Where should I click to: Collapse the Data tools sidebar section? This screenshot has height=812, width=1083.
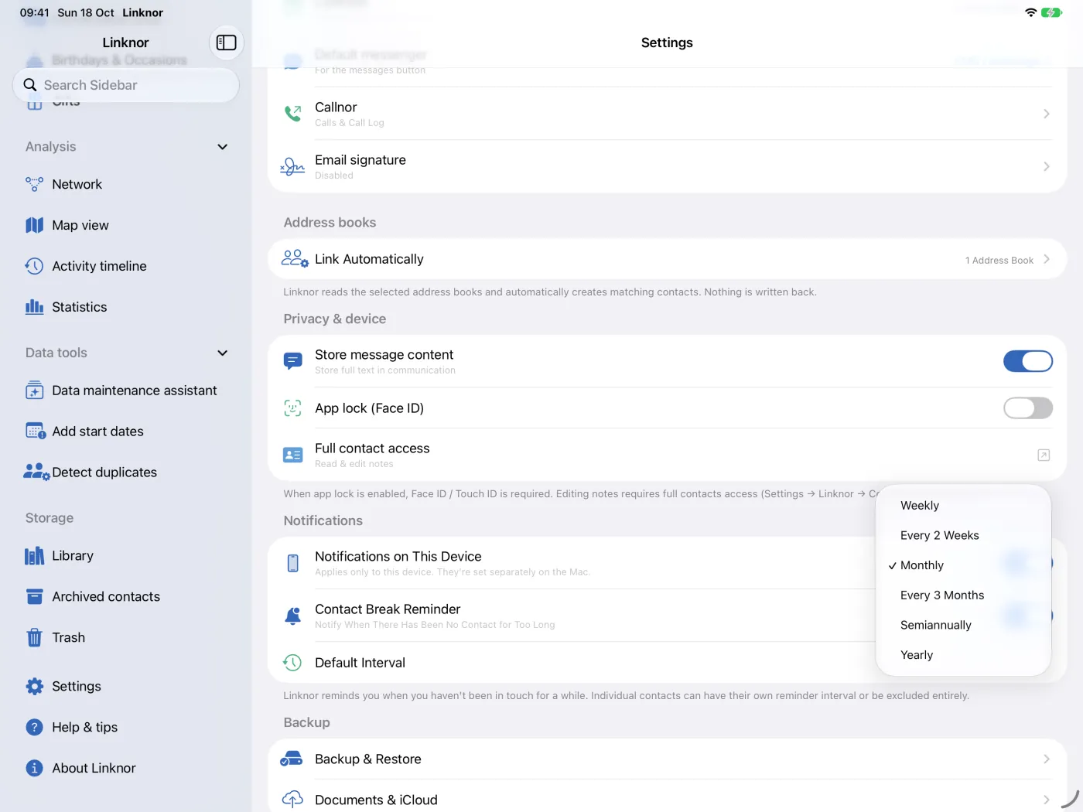(x=223, y=353)
